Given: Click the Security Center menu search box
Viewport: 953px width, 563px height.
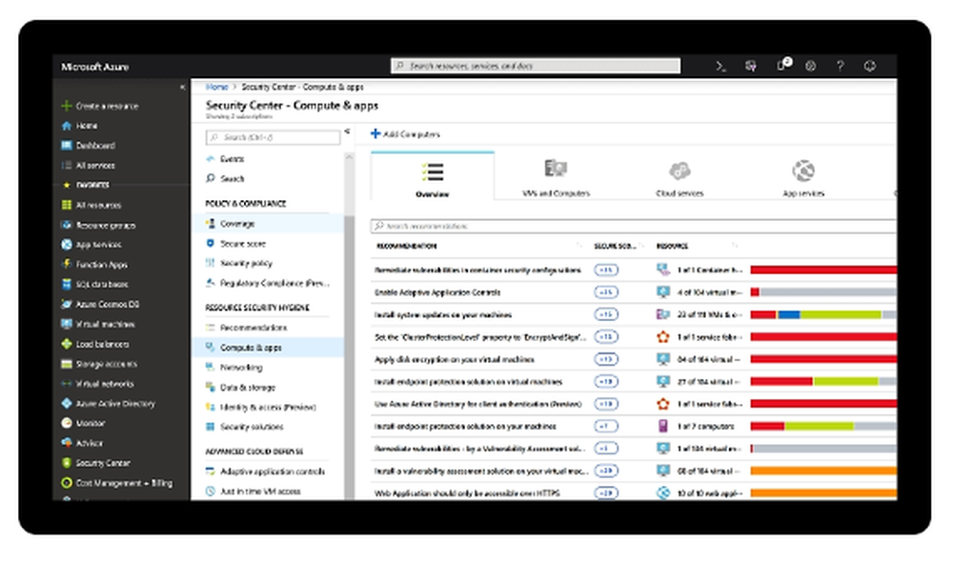Looking at the screenshot, I should point(273,137).
